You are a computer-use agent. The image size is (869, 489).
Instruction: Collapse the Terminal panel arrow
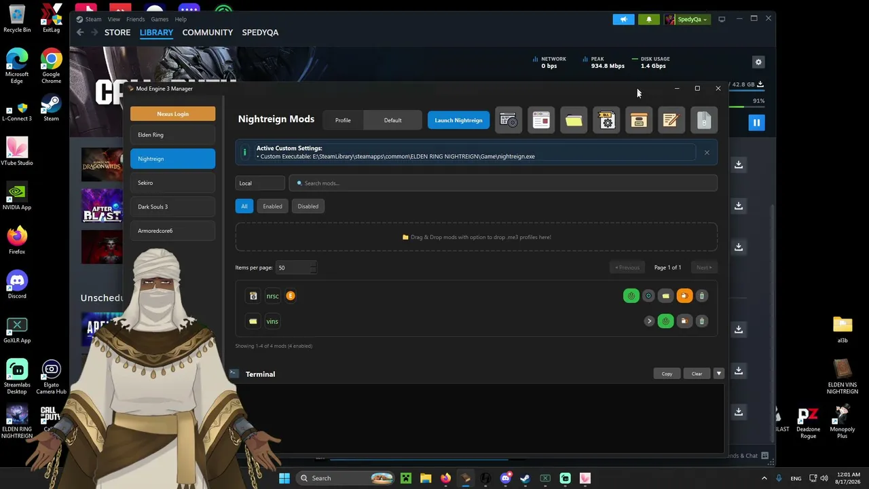(x=719, y=374)
